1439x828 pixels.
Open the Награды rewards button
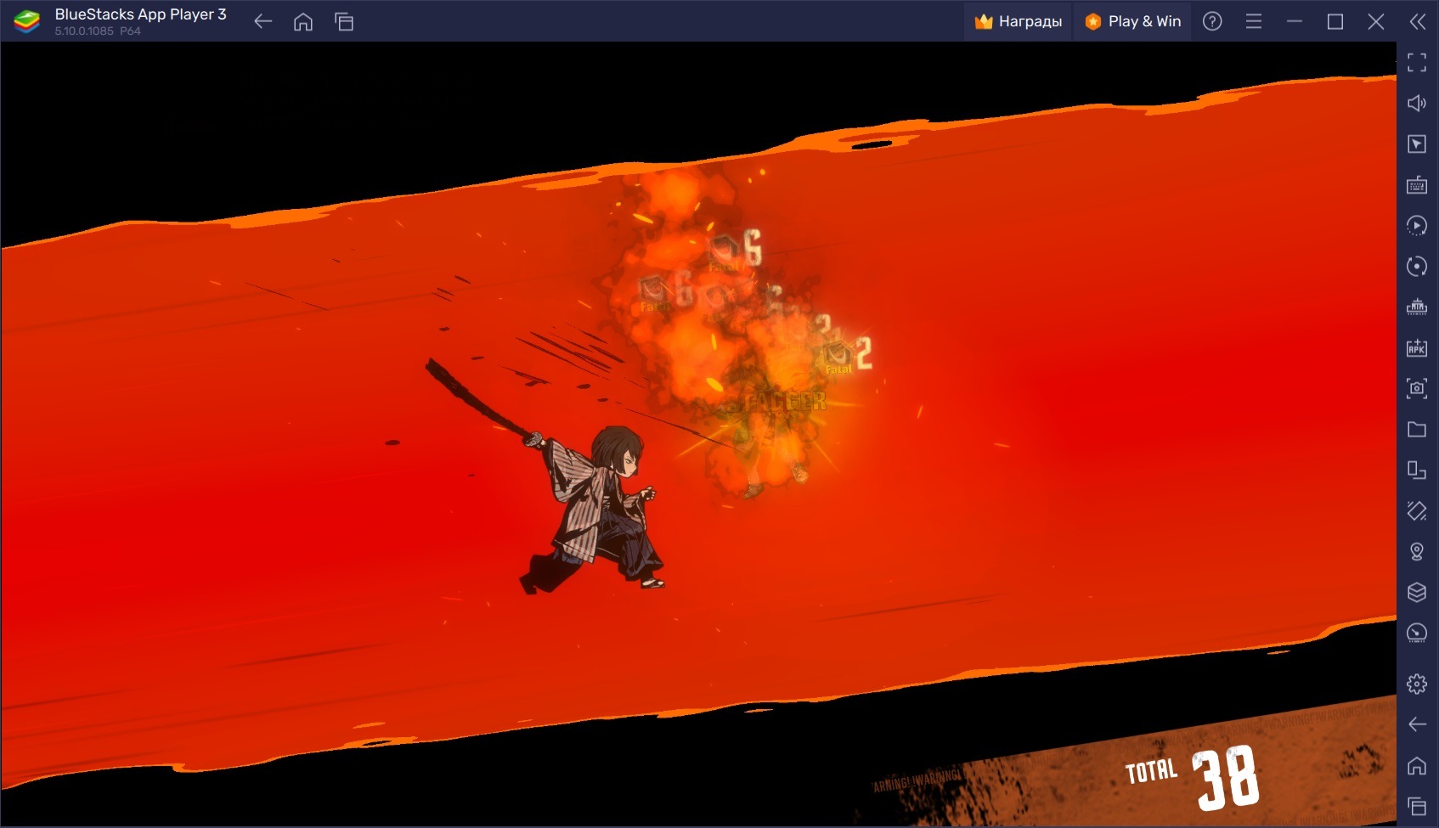[x=1019, y=21]
